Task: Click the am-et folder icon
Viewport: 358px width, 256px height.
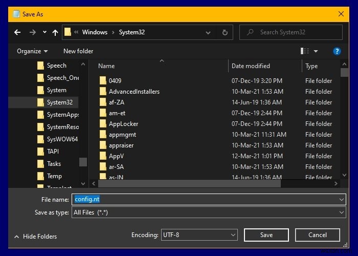Action: 103,113
